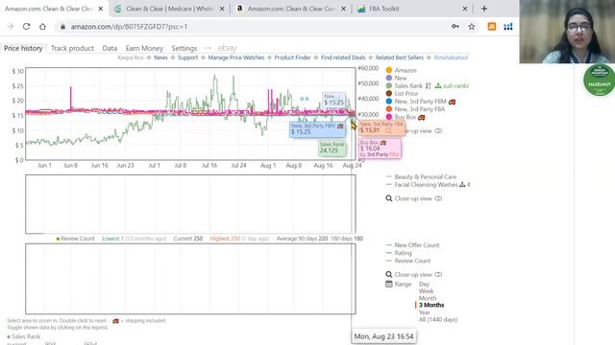Open the Earn Money tab
615x345 pixels.
click(144, 48)
